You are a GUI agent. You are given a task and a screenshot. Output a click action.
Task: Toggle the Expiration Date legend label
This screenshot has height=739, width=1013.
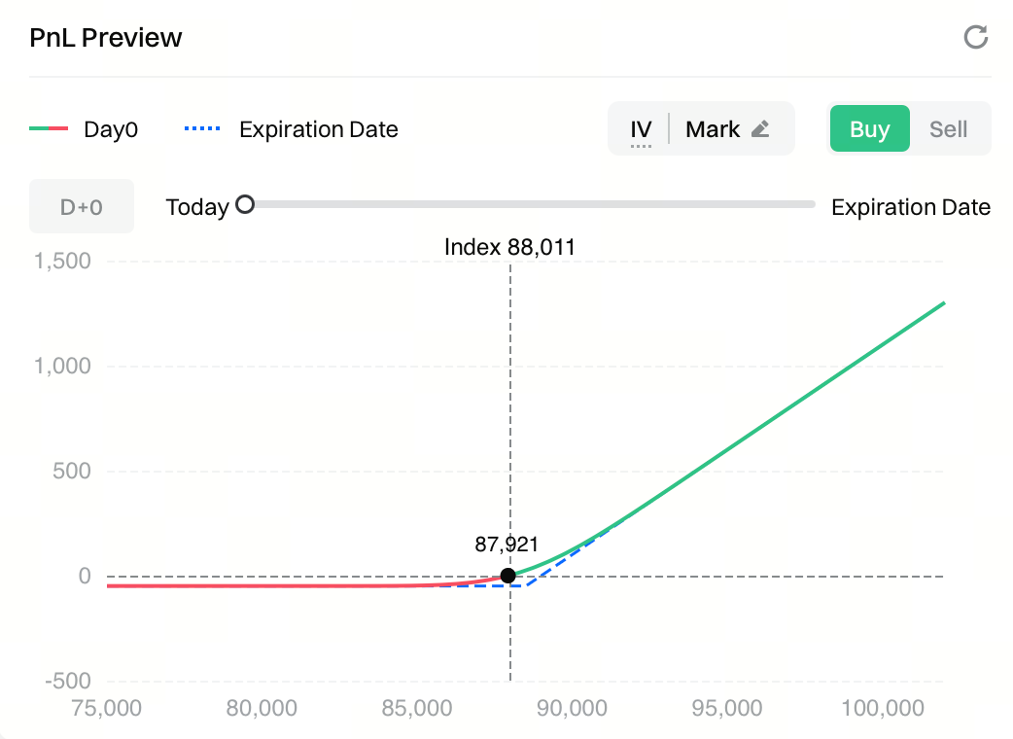(x=318, y=129)
